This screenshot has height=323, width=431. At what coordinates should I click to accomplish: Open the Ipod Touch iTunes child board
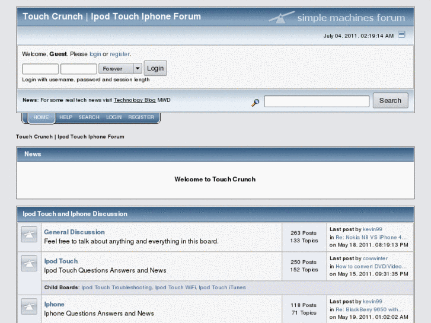click(222, 287)
